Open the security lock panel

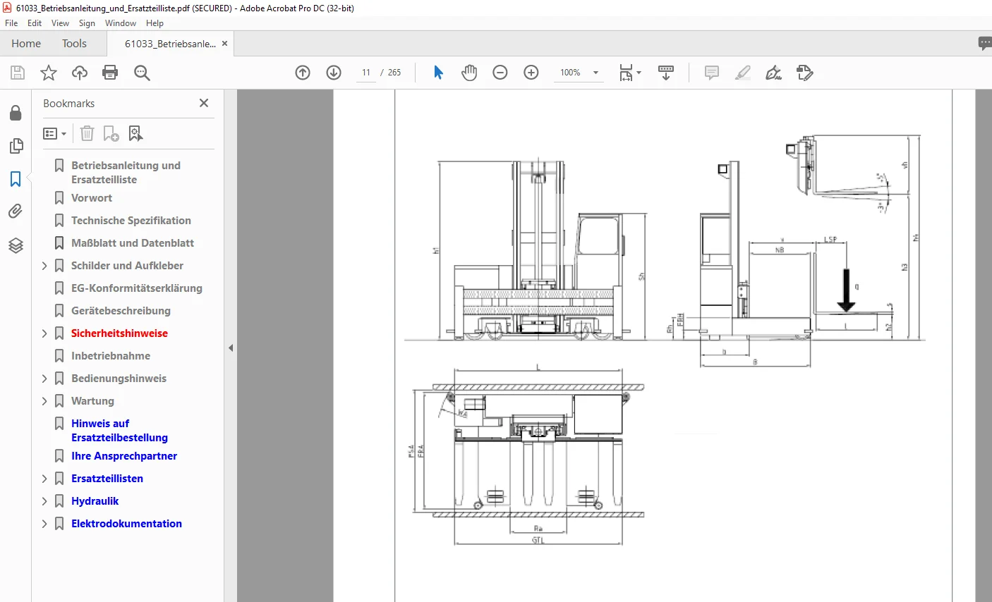click(16, 113)
